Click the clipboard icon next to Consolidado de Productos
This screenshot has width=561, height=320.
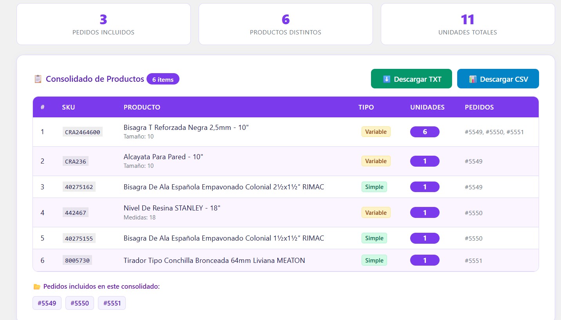(38, 79)
